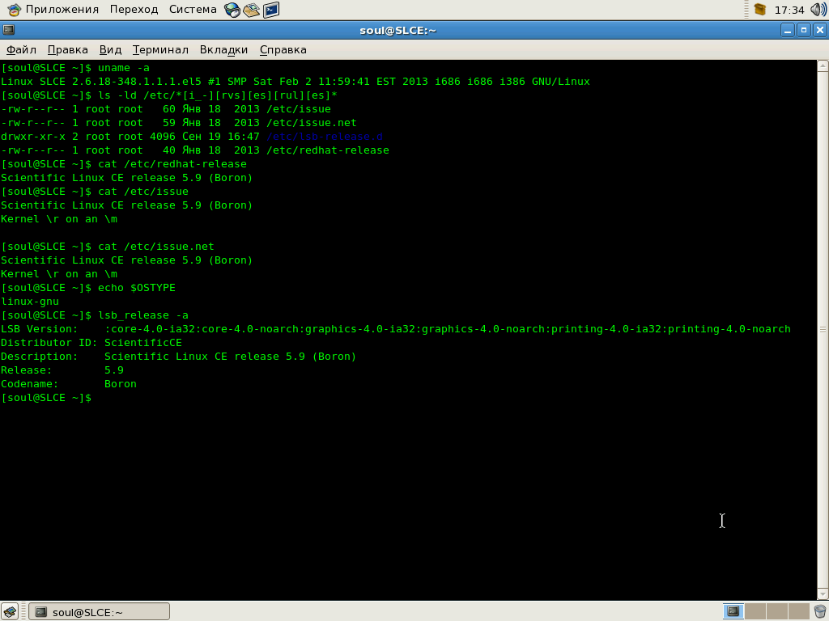Viewport: 829px width, 621px height.
Task: Open the Система menu
Action: (193, 10)
